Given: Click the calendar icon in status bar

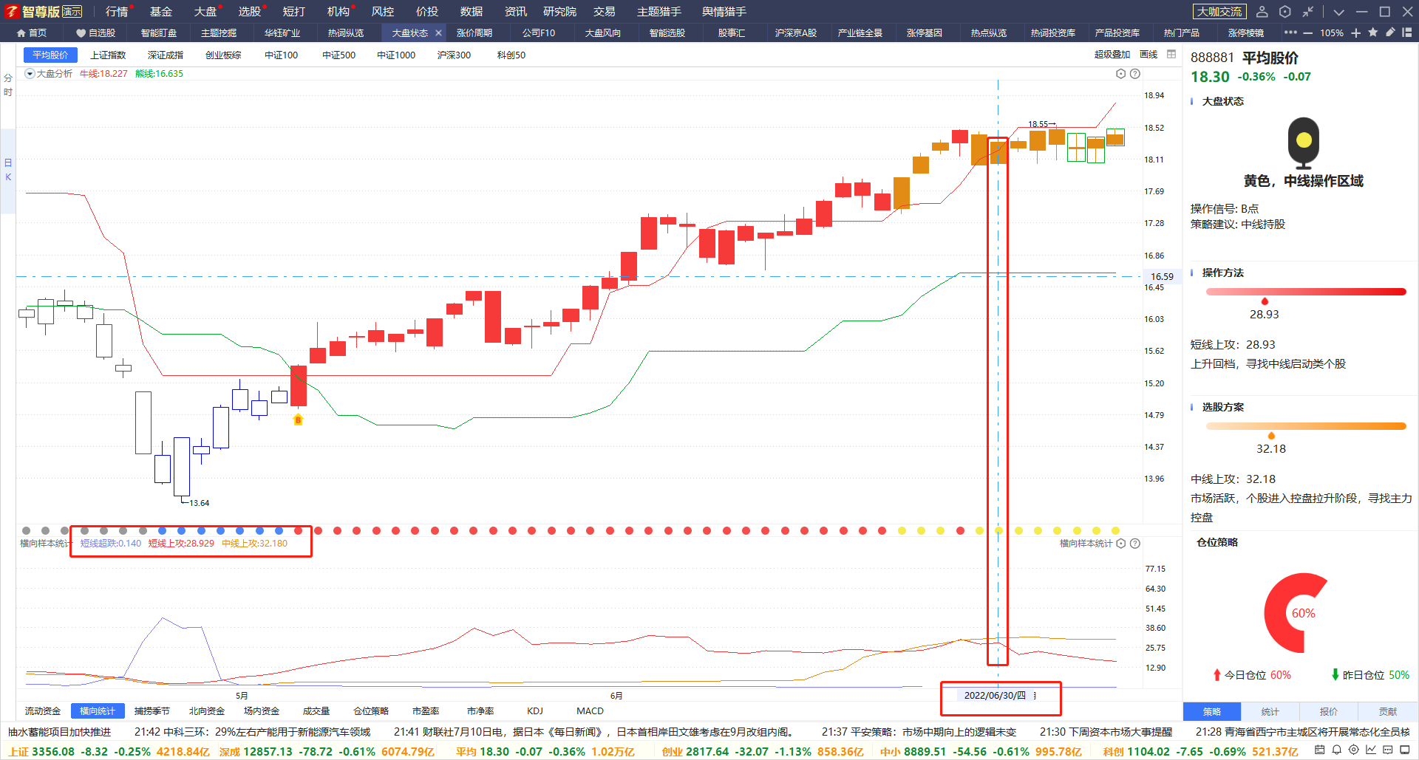Looking at the screenshot, I should (1320, 750).
